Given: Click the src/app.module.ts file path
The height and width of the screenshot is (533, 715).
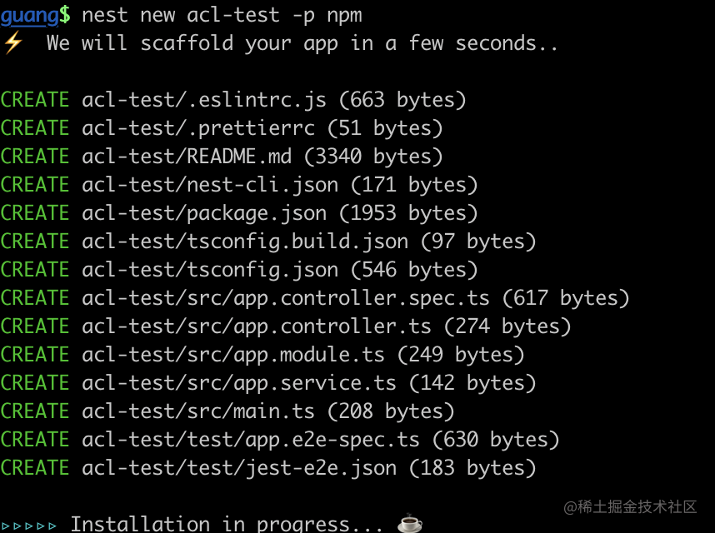Looking at the screenshot, I should (x=233, y=355).
